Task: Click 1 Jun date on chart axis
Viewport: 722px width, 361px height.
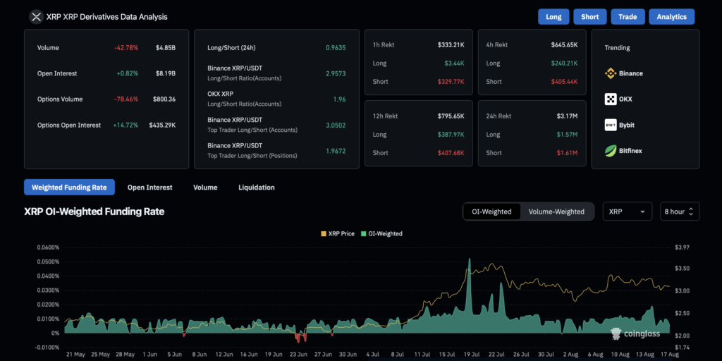Action: [x=149, y=355]
